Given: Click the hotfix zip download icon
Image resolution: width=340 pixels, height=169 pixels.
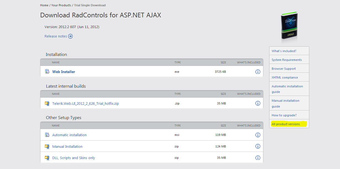Looking at the screenshot, I should click(x=47, y=103).
